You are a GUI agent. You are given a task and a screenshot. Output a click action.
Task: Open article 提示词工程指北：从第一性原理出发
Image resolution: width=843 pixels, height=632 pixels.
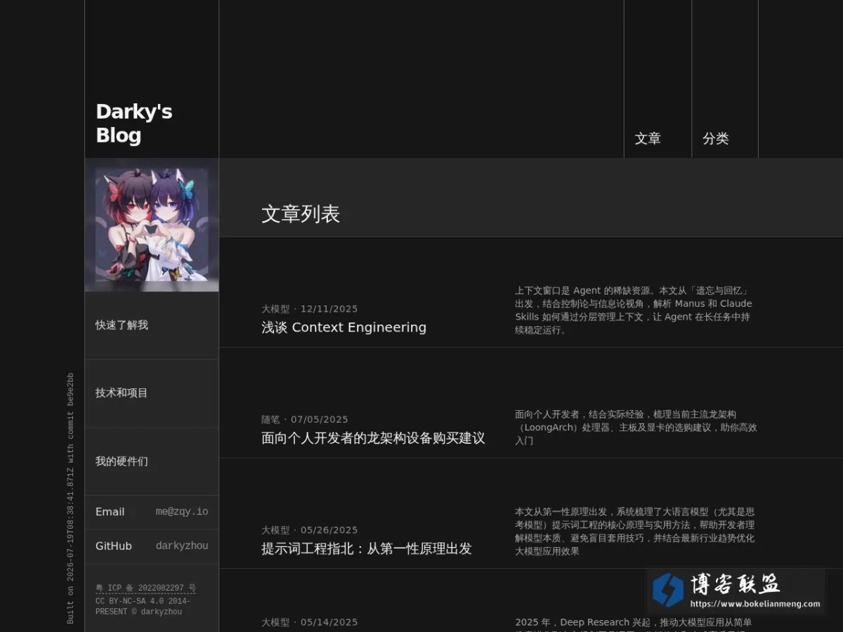coord(367,548)
